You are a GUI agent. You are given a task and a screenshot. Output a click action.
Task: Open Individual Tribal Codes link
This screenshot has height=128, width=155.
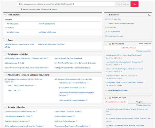pos(47,32)
